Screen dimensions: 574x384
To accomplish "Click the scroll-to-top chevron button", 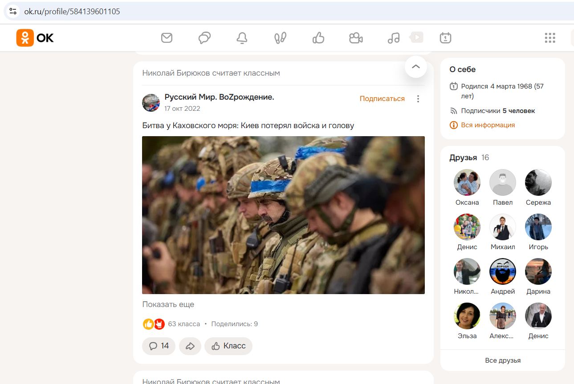I will tap(415, 67).
